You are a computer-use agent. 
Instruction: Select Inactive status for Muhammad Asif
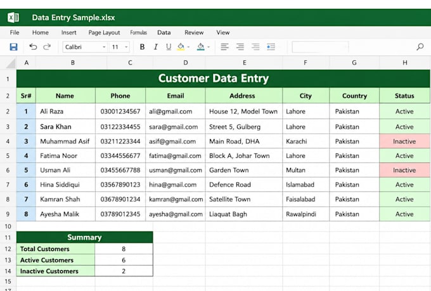coord(404,141)
